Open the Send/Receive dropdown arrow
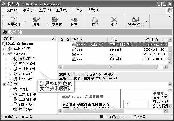The image size is (174, 121). pos(146,21)
